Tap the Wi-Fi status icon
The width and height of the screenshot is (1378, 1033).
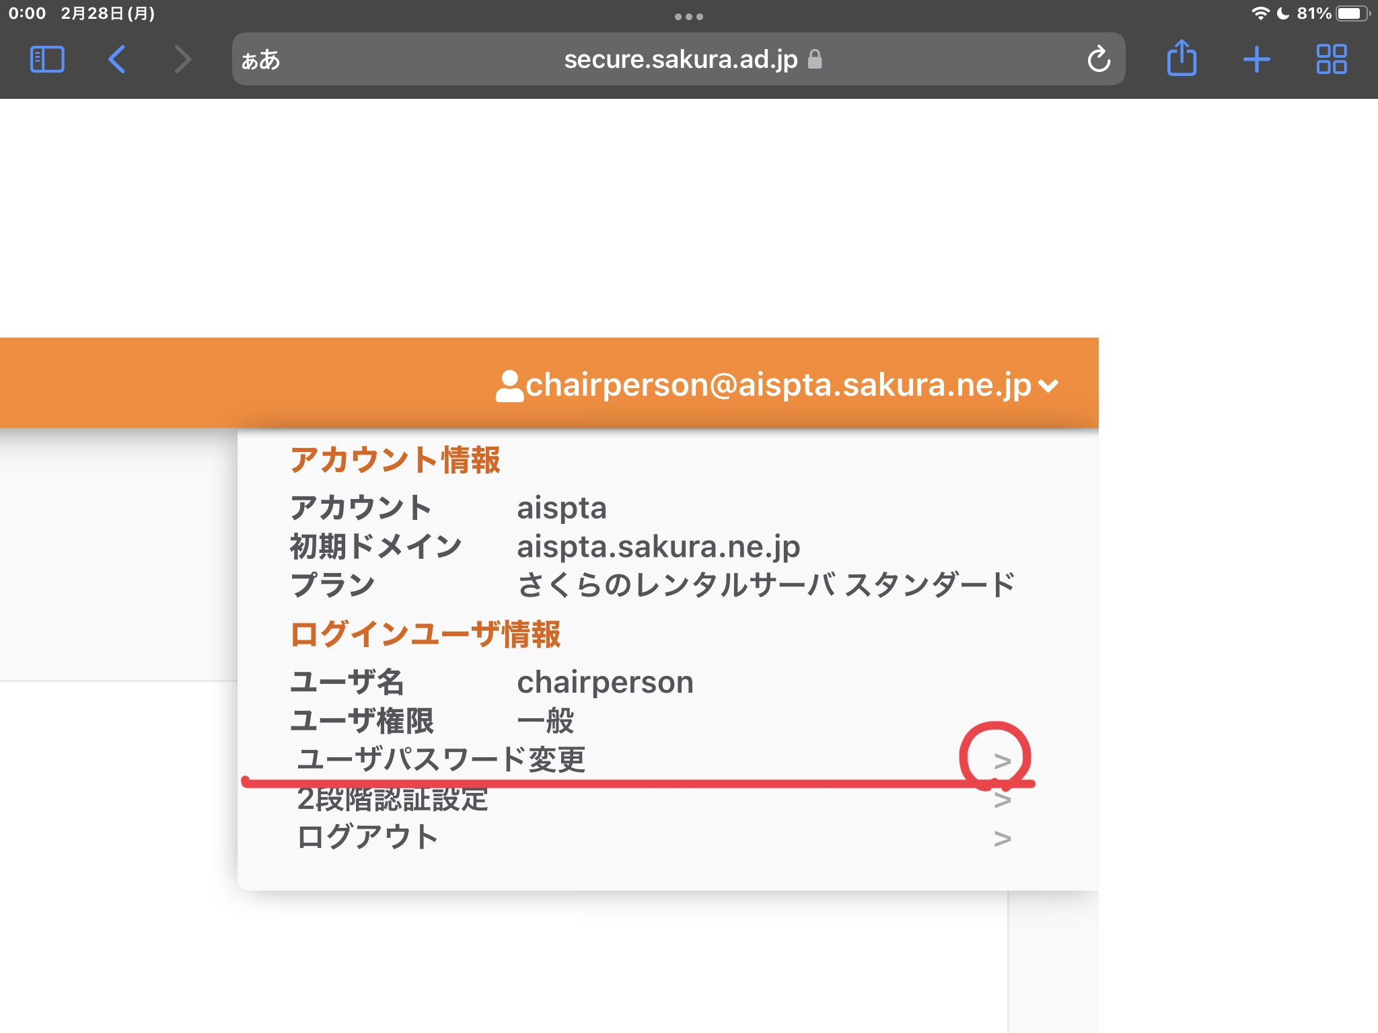(1260, 13)
